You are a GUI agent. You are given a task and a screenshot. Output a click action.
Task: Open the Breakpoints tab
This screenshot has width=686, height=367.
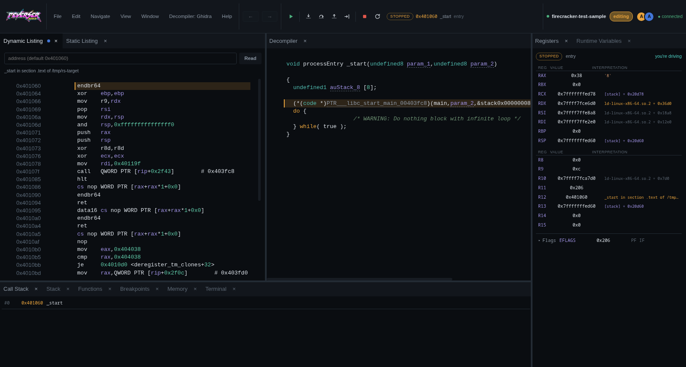135,289
